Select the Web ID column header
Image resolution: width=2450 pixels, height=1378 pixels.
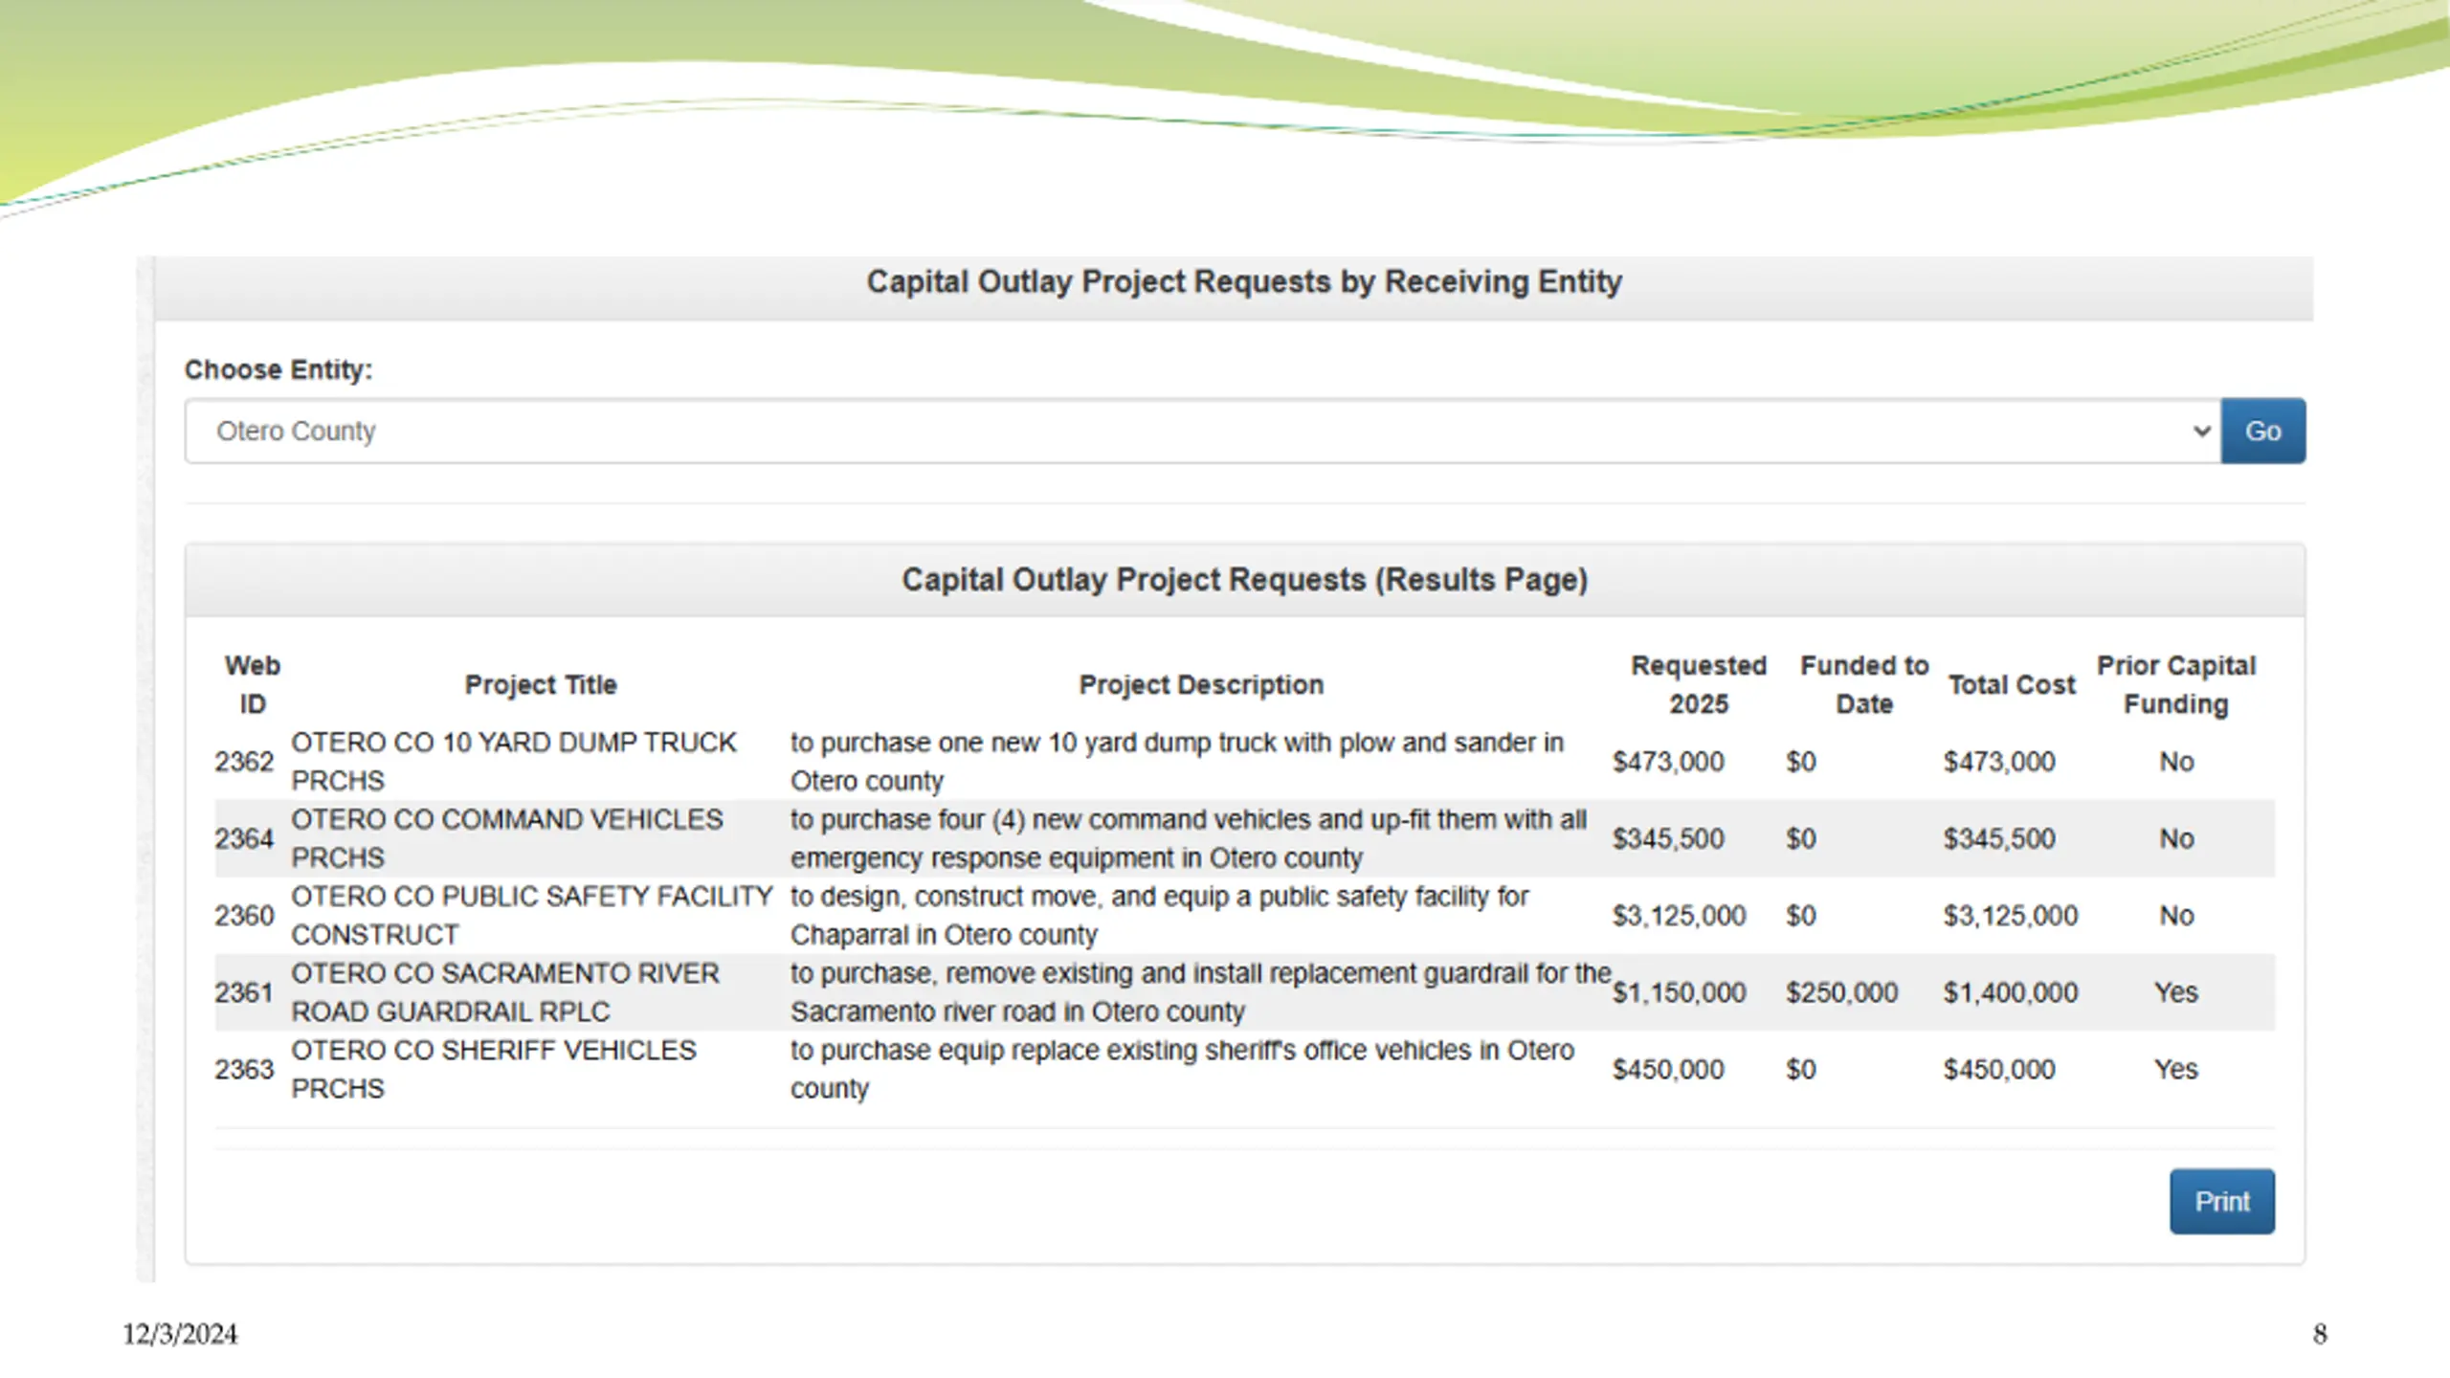pyautogui.click(x=253, y=685)
